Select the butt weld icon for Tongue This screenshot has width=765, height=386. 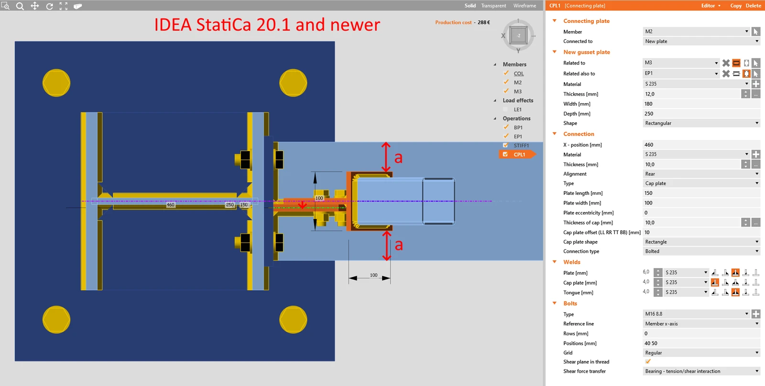tap(756, 292)
